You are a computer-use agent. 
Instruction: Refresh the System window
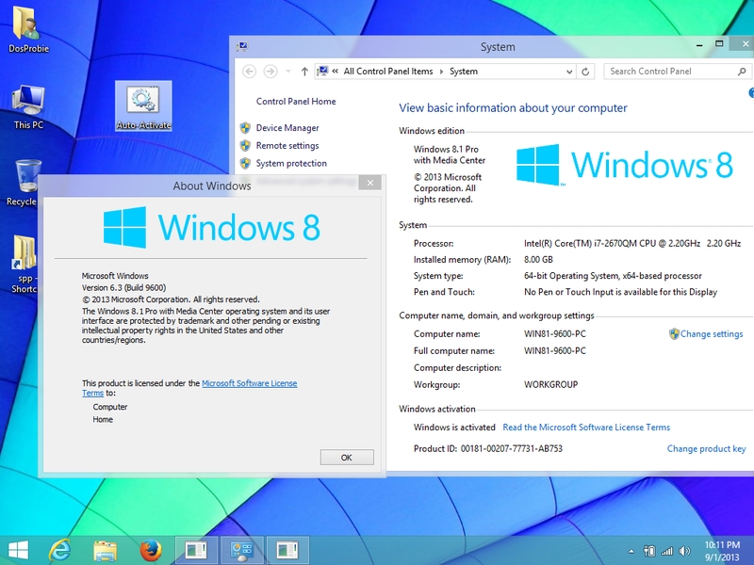585,72
